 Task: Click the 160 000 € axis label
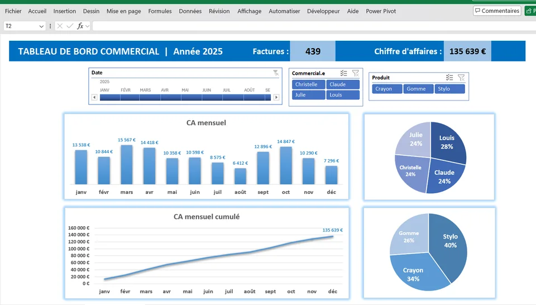[79, 228]
